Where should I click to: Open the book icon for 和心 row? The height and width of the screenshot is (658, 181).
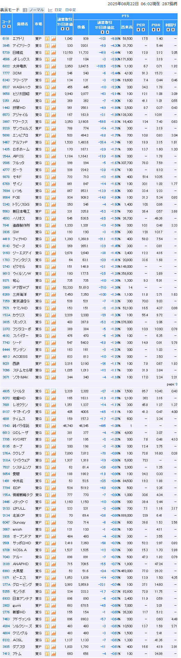[47, 281]
